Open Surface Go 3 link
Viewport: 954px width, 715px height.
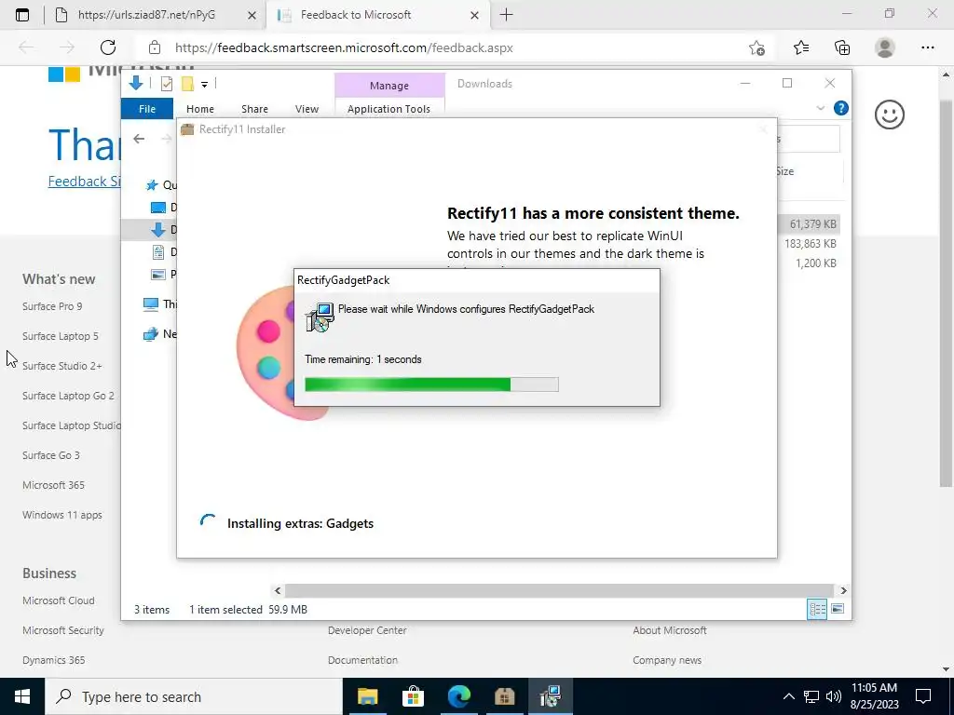51,455
